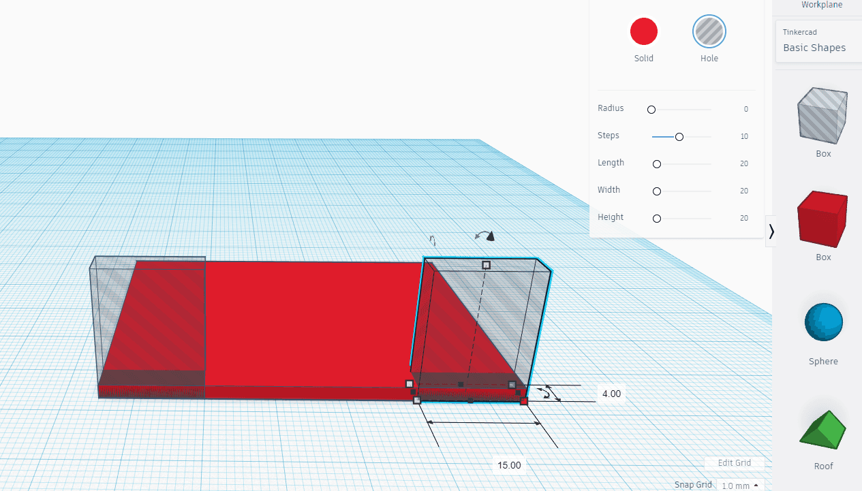The width and height of the screenshot is (862, 491).
Task: Click the top-center resize handle of the selection
Action: [x=486, y=266]
